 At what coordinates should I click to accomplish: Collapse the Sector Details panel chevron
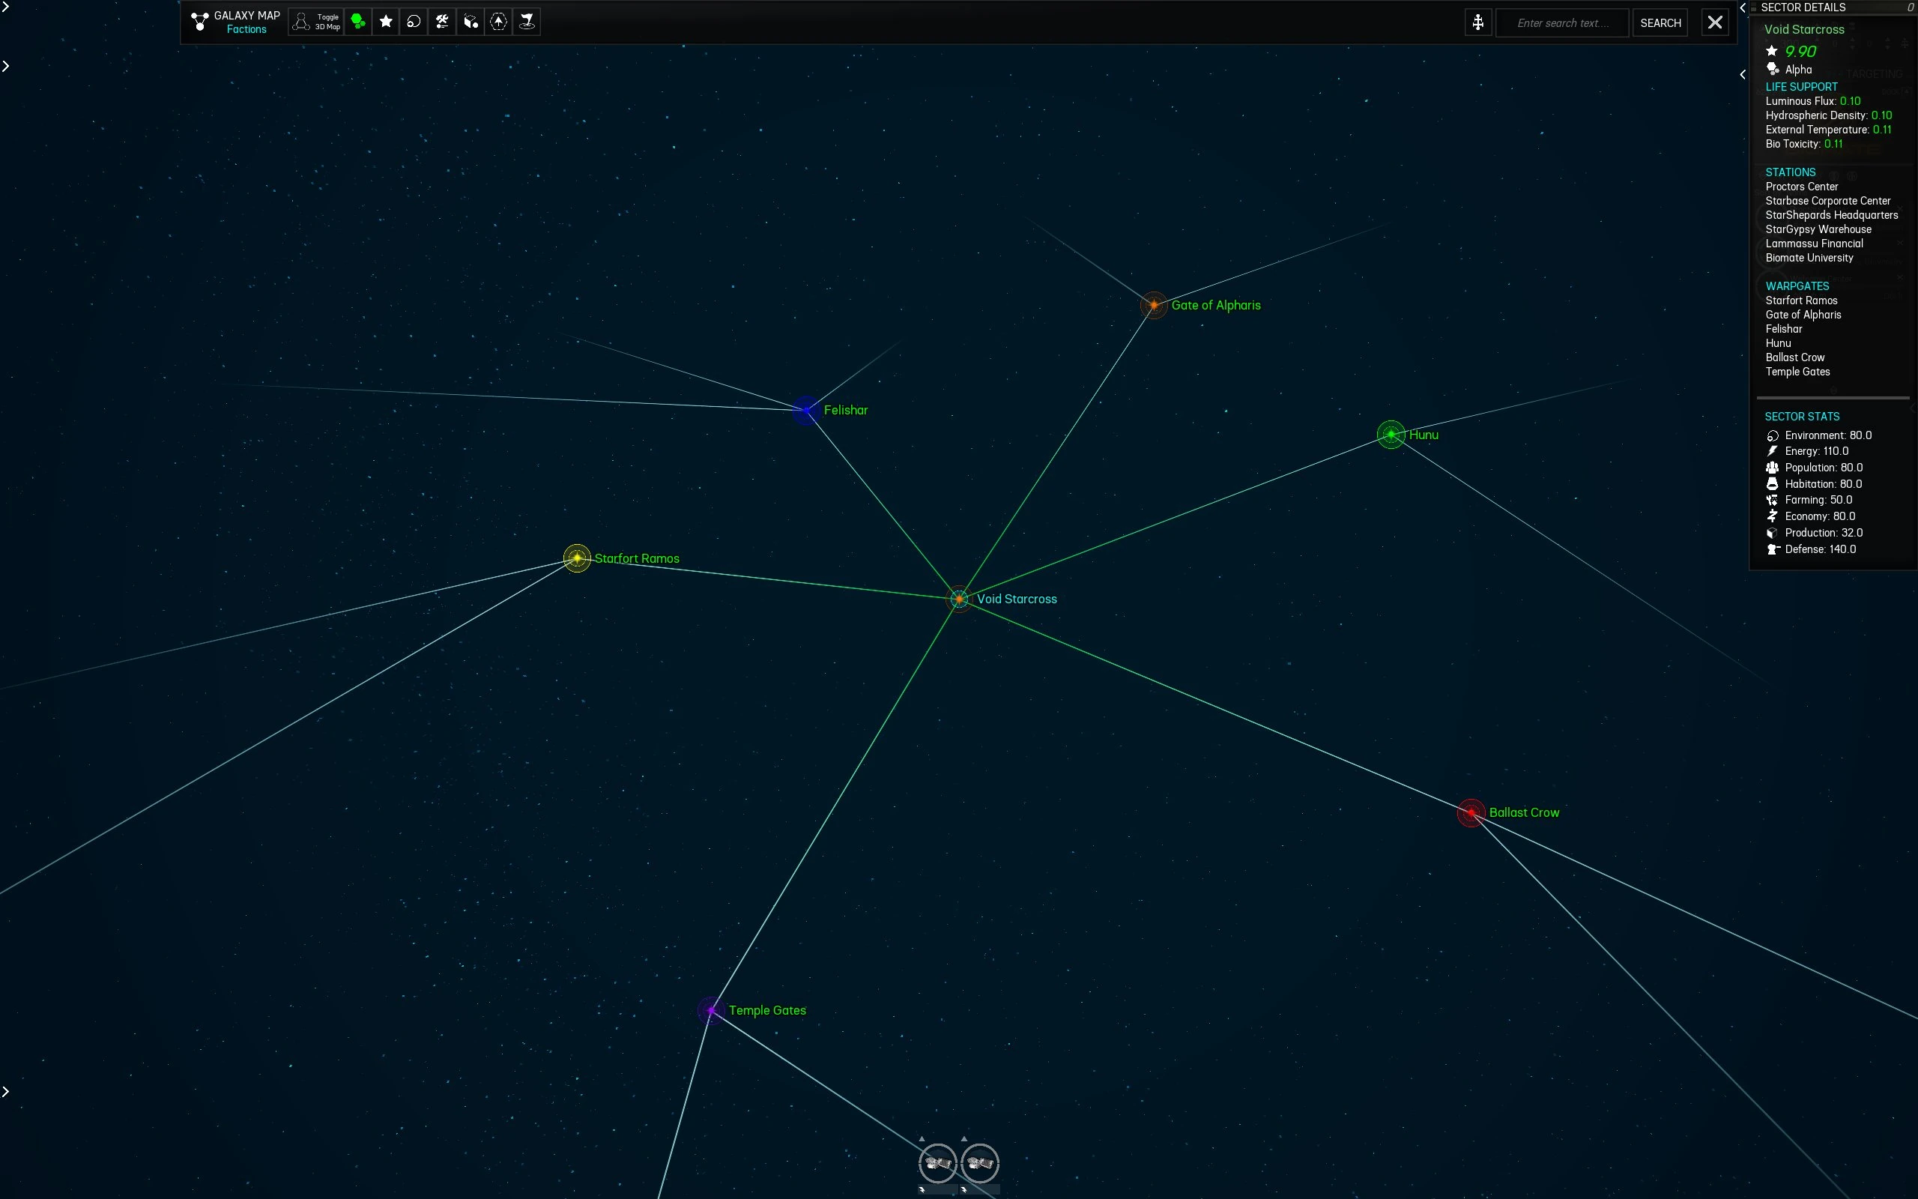[1743, 7]
